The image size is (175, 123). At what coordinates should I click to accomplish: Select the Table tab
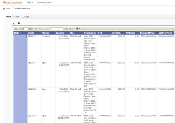pos(8,17)
